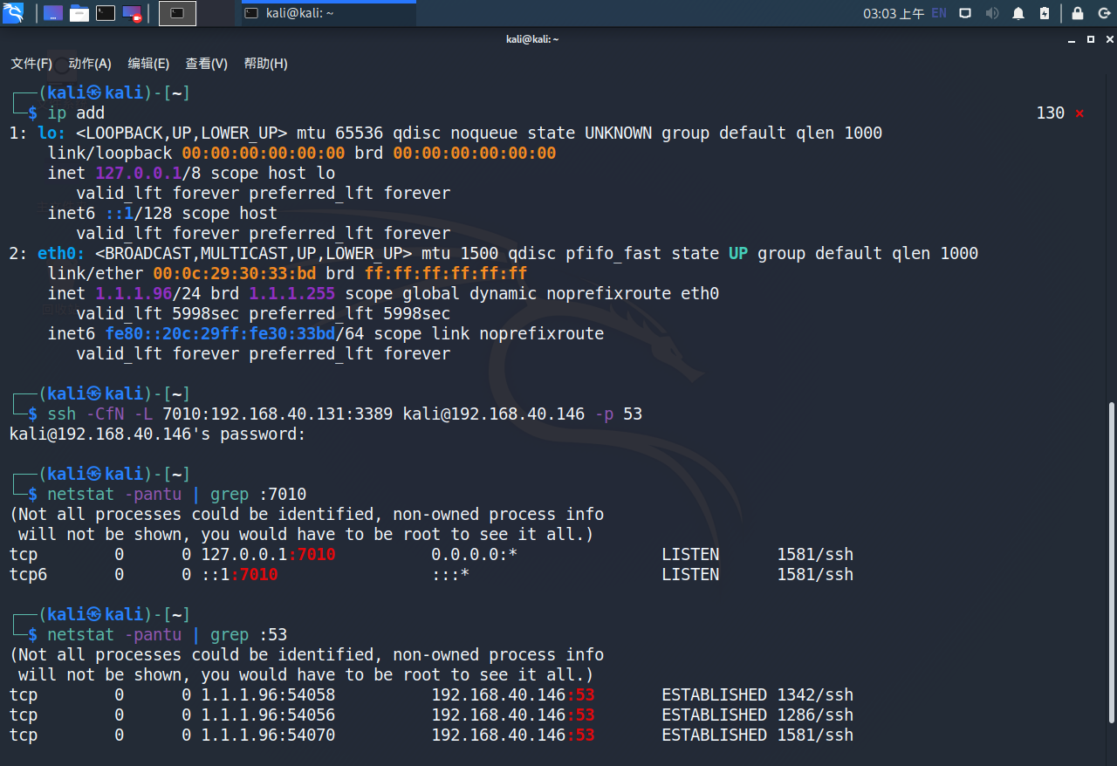Open the notifications bell icon
Viewport: 1117px width, 766px height.
[x=1018, y=13]
